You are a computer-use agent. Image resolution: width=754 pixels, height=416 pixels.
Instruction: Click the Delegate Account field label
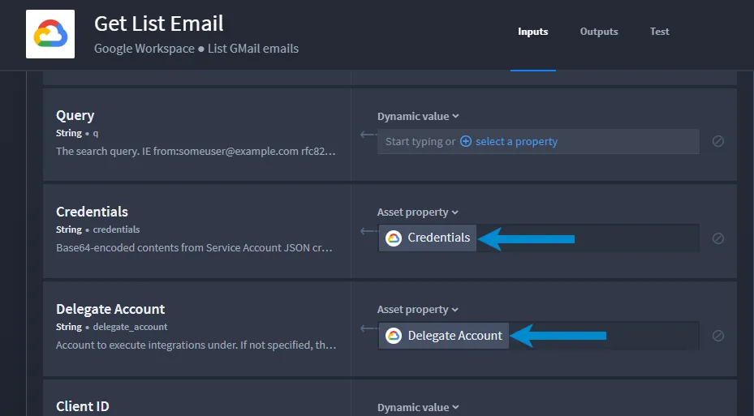pyautogui.click(x=110, y=309)
